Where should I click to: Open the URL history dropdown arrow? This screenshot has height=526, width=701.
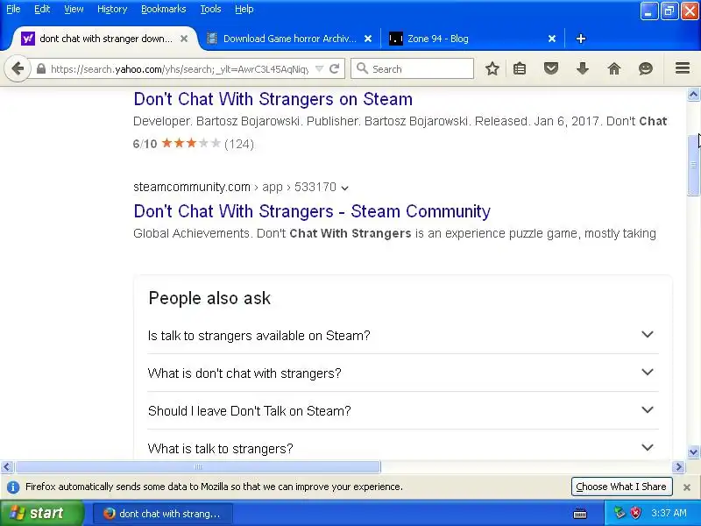[319, 69]
